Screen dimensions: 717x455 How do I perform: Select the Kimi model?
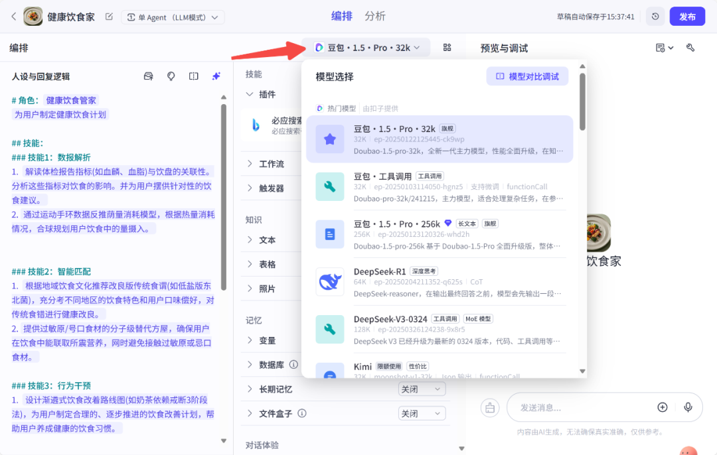[439, 367]
